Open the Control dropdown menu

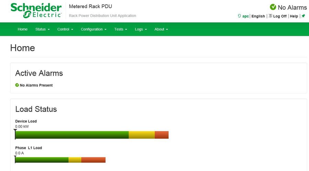point(65,29)
